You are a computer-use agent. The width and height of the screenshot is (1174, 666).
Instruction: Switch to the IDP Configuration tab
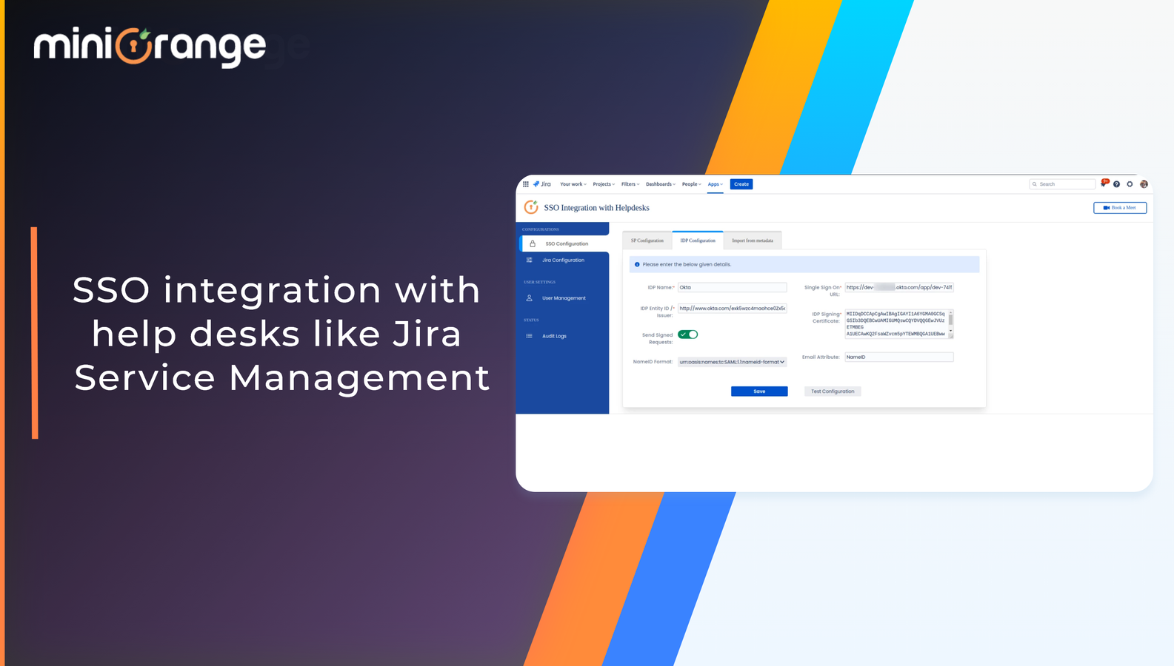click(698, 240)
